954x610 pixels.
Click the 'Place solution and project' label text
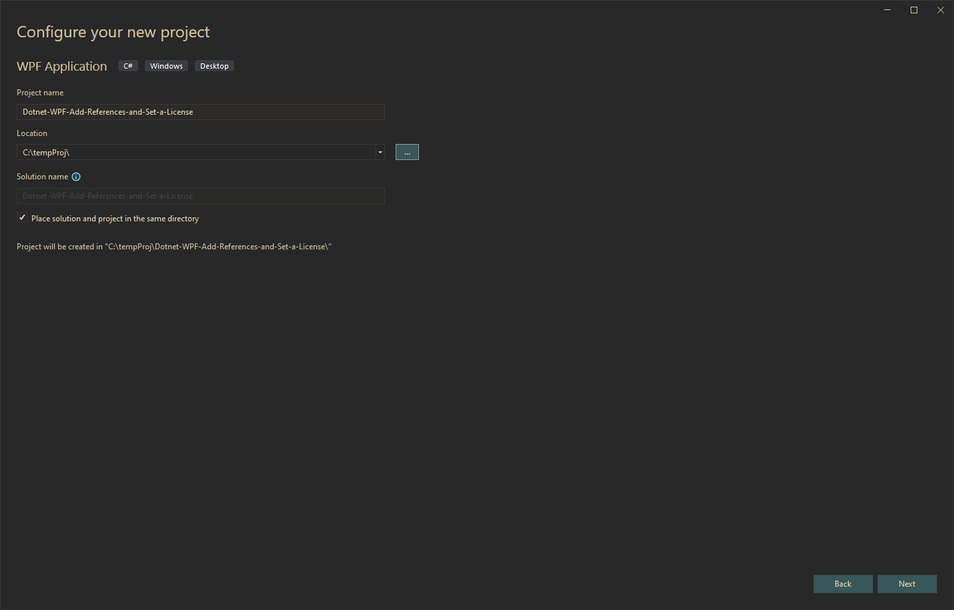(115, 219)
